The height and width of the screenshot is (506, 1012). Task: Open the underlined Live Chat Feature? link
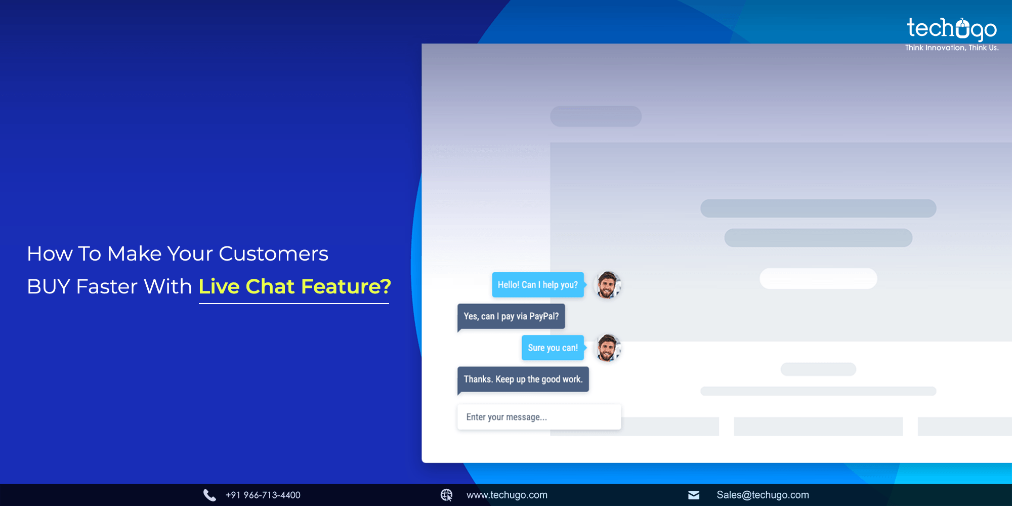click(x=294, y=287)
